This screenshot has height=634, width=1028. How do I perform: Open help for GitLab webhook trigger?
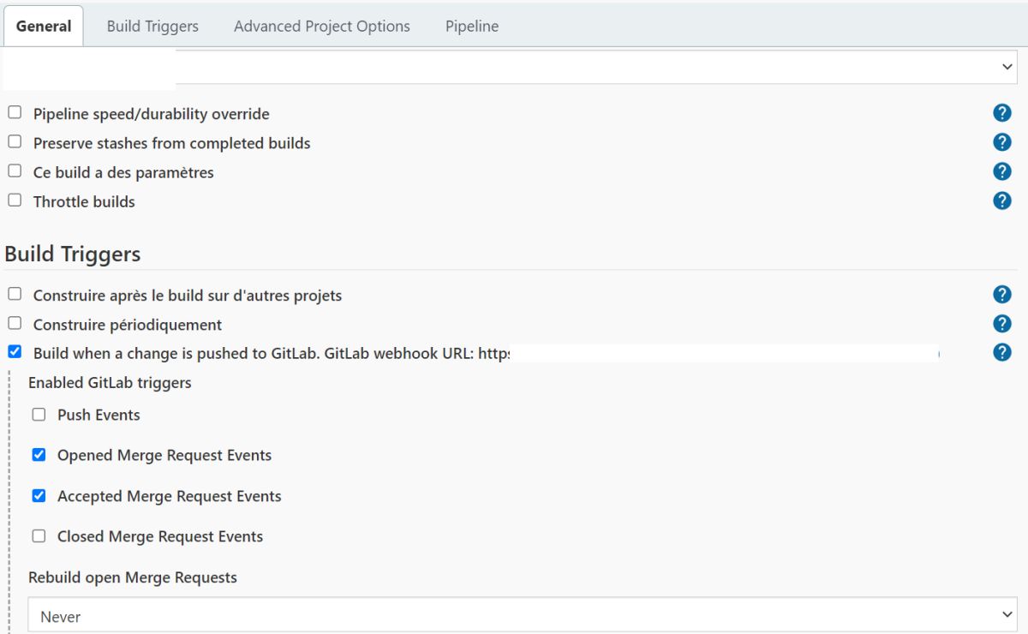(1001, 352)
